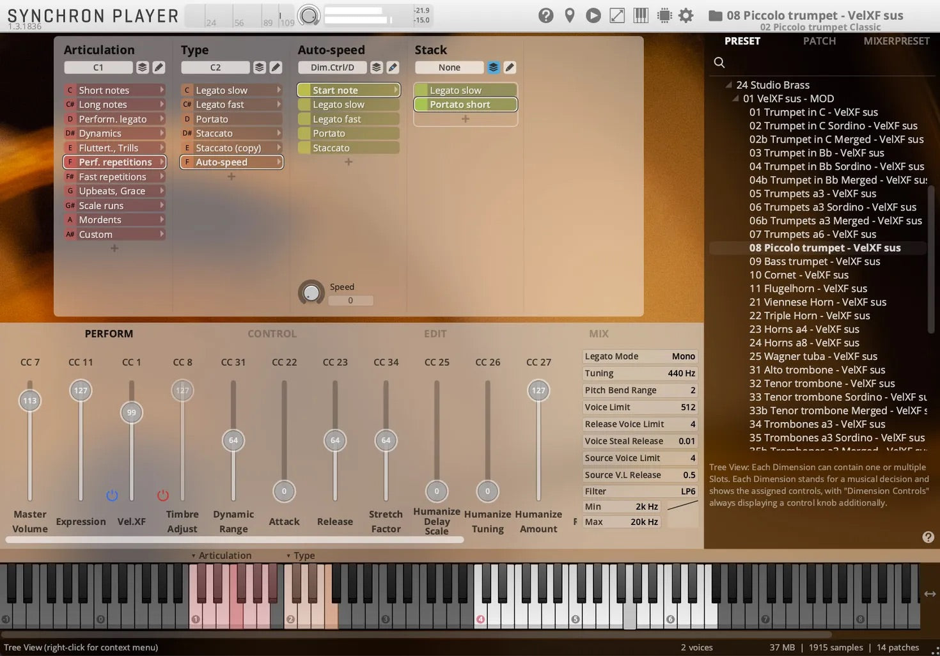This screenshot has height=656, width=940.
Task: Toggle the blue layers icon under Stack
Action: (493, 67)
